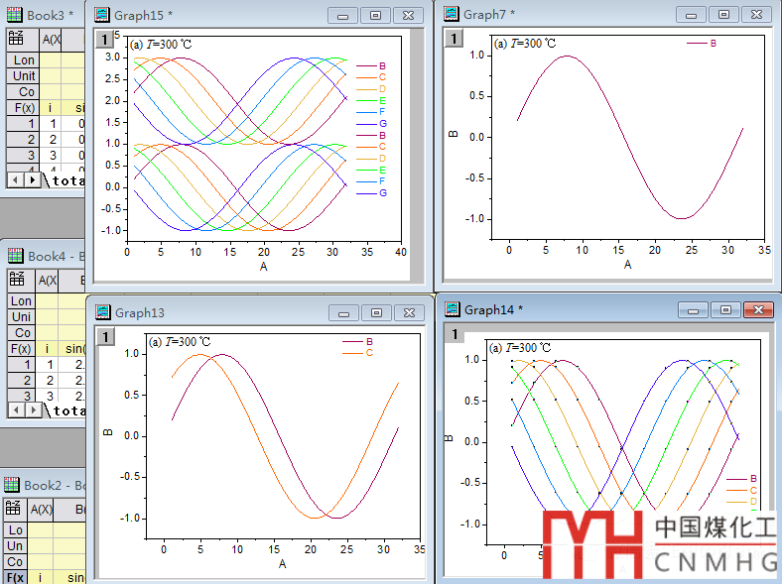Open the sheet tab in Book4
782x584 pixels.
(x=68, y=409)
